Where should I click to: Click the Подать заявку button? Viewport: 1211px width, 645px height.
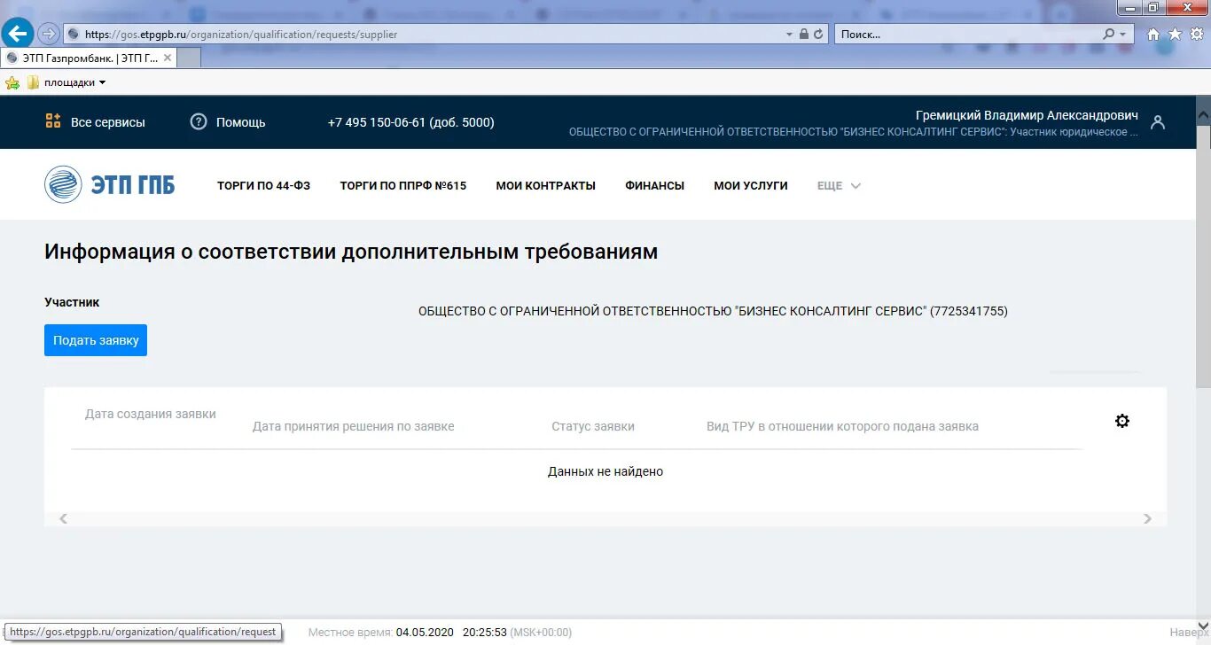point(96,340)
